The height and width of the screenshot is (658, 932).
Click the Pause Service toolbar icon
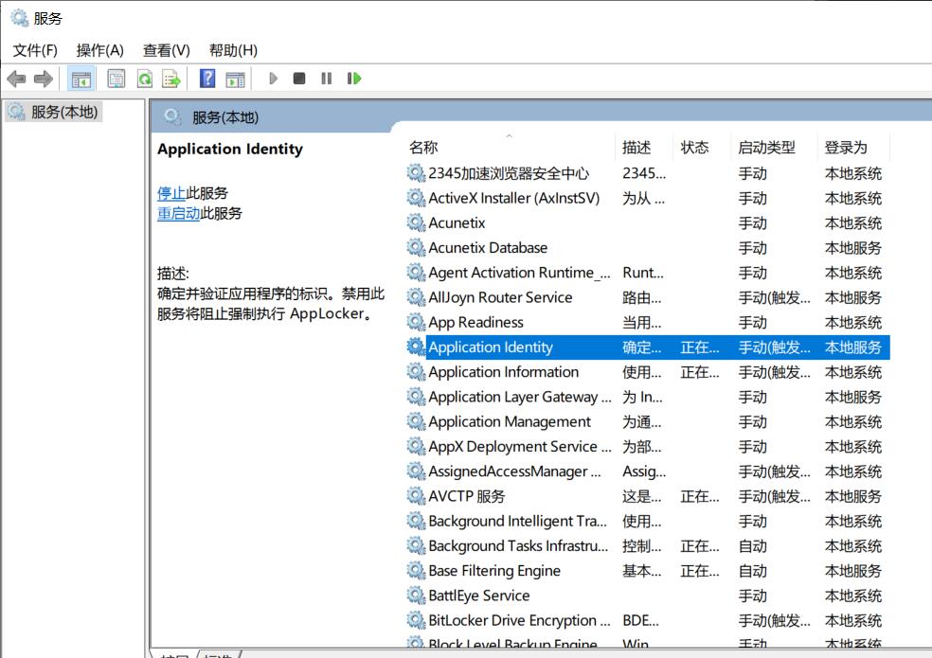pos(326,79)
